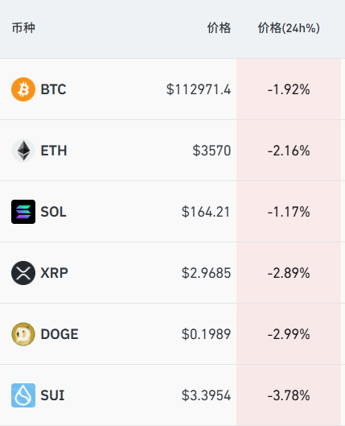
Task: Click the Solana gradient logo icon
Action: [23, 212]
